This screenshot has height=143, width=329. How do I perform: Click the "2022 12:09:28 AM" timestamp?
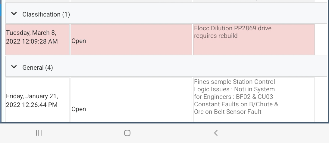(x=32, y=41)
